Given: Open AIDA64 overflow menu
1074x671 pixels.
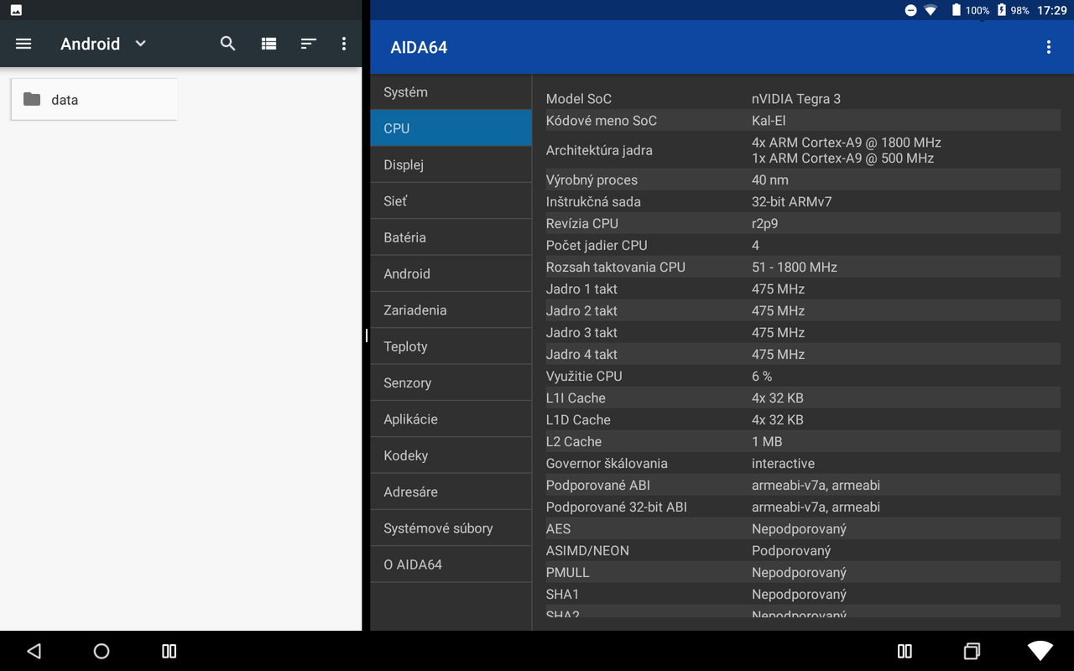Looking at the screenshot, I should pyautogui.click(x=1049, y=48).
